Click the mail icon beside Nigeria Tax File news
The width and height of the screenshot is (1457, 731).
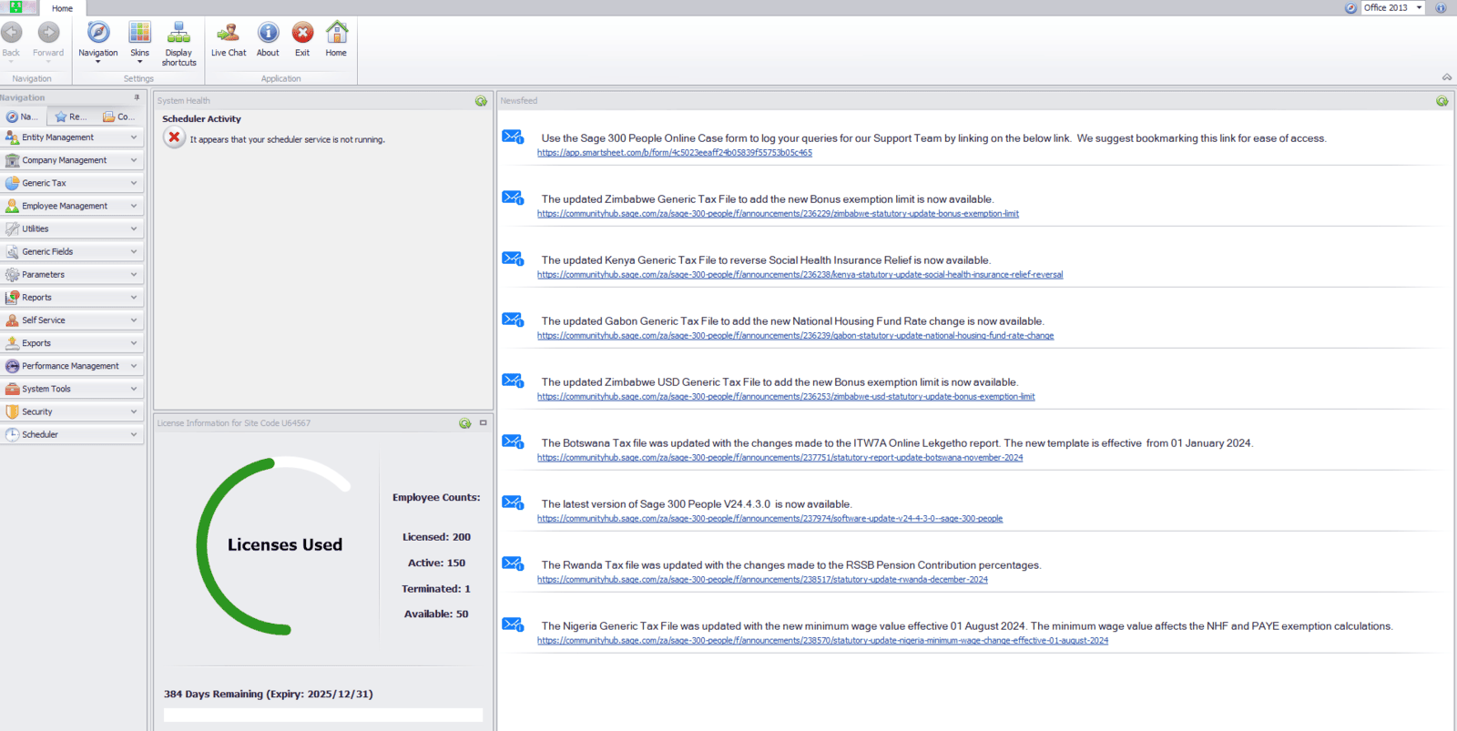coord(513,625)
